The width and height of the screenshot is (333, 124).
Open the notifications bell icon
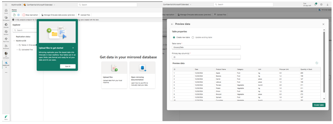click(316, 5)
